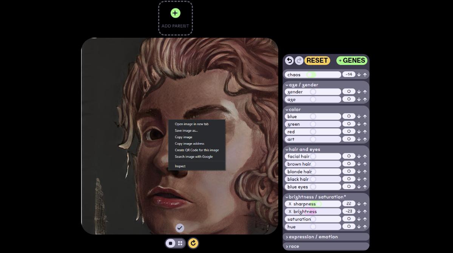Click the + GENES button
The image size is (453, 253).
[351, 60]
